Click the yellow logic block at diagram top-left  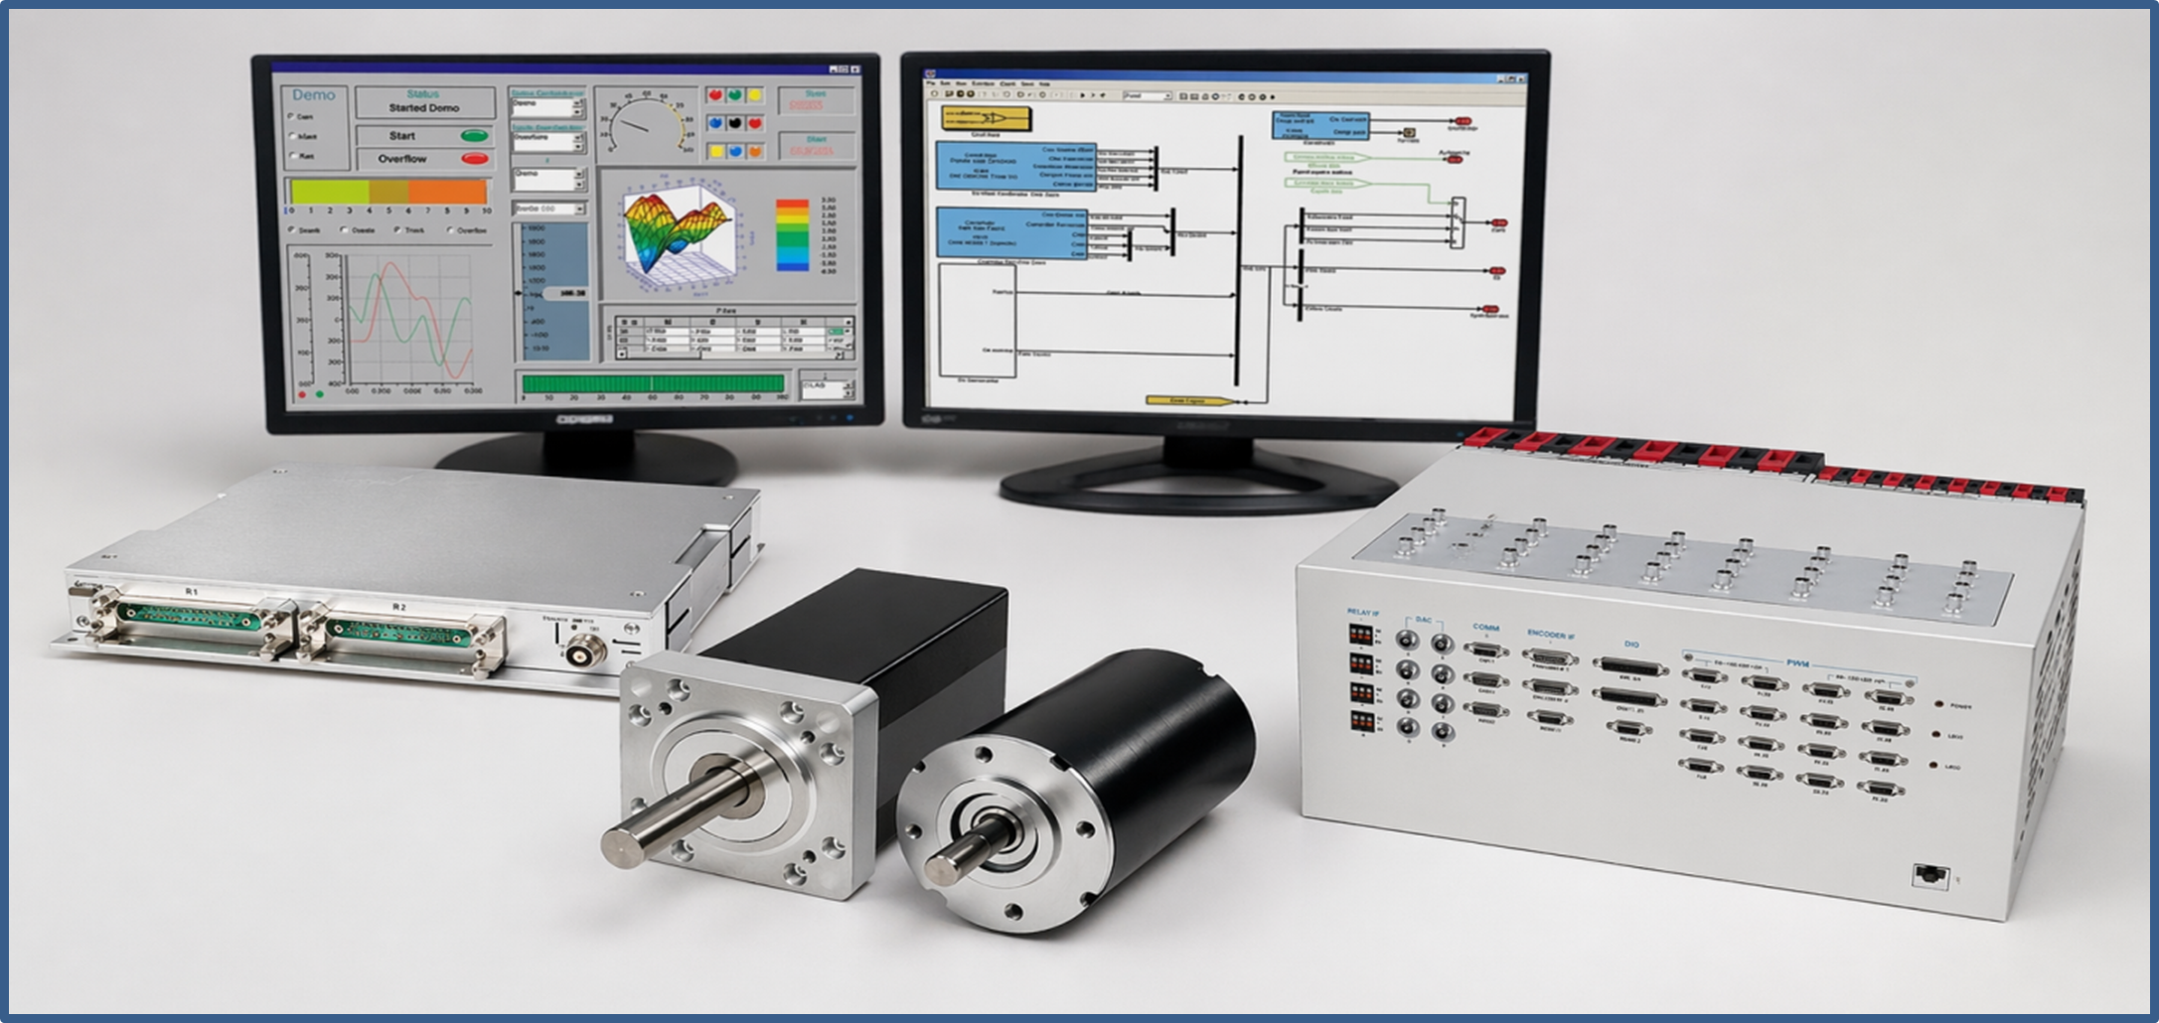pyautogui.click(x=986, y=118)
